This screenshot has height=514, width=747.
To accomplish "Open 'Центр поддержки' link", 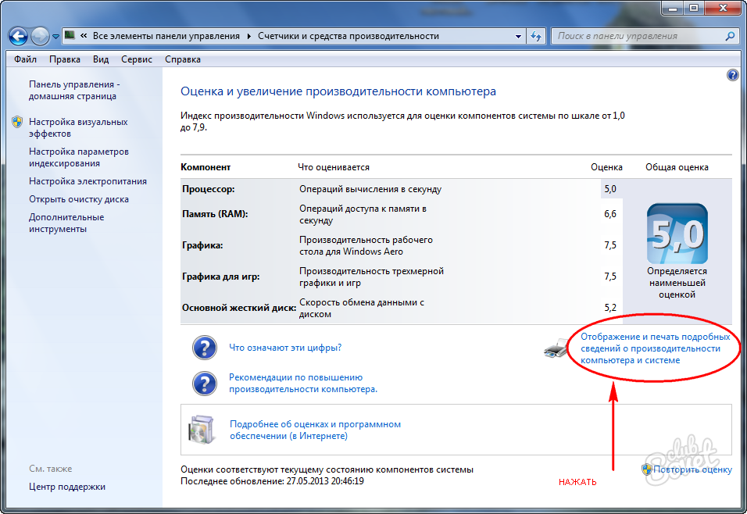I will (67, 487).
